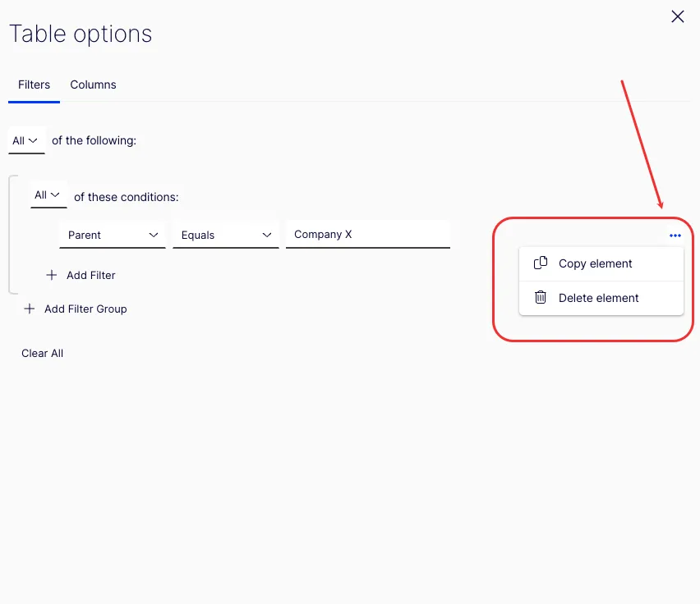Click the Add Filter Group label
The height and width of the screenshot is (604, 700).
[85, 309]
